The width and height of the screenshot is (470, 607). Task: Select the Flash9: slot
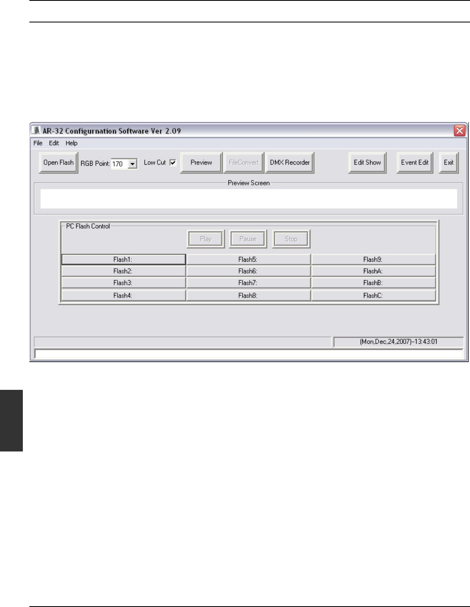coord(373,260)
